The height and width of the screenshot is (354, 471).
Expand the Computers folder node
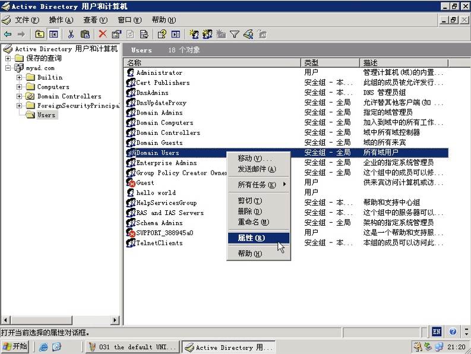[19, 87]
